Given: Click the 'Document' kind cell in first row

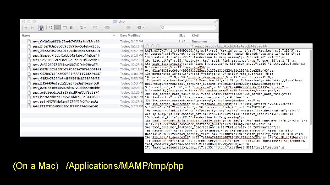Looking at the screenshot, I should 199,42.
